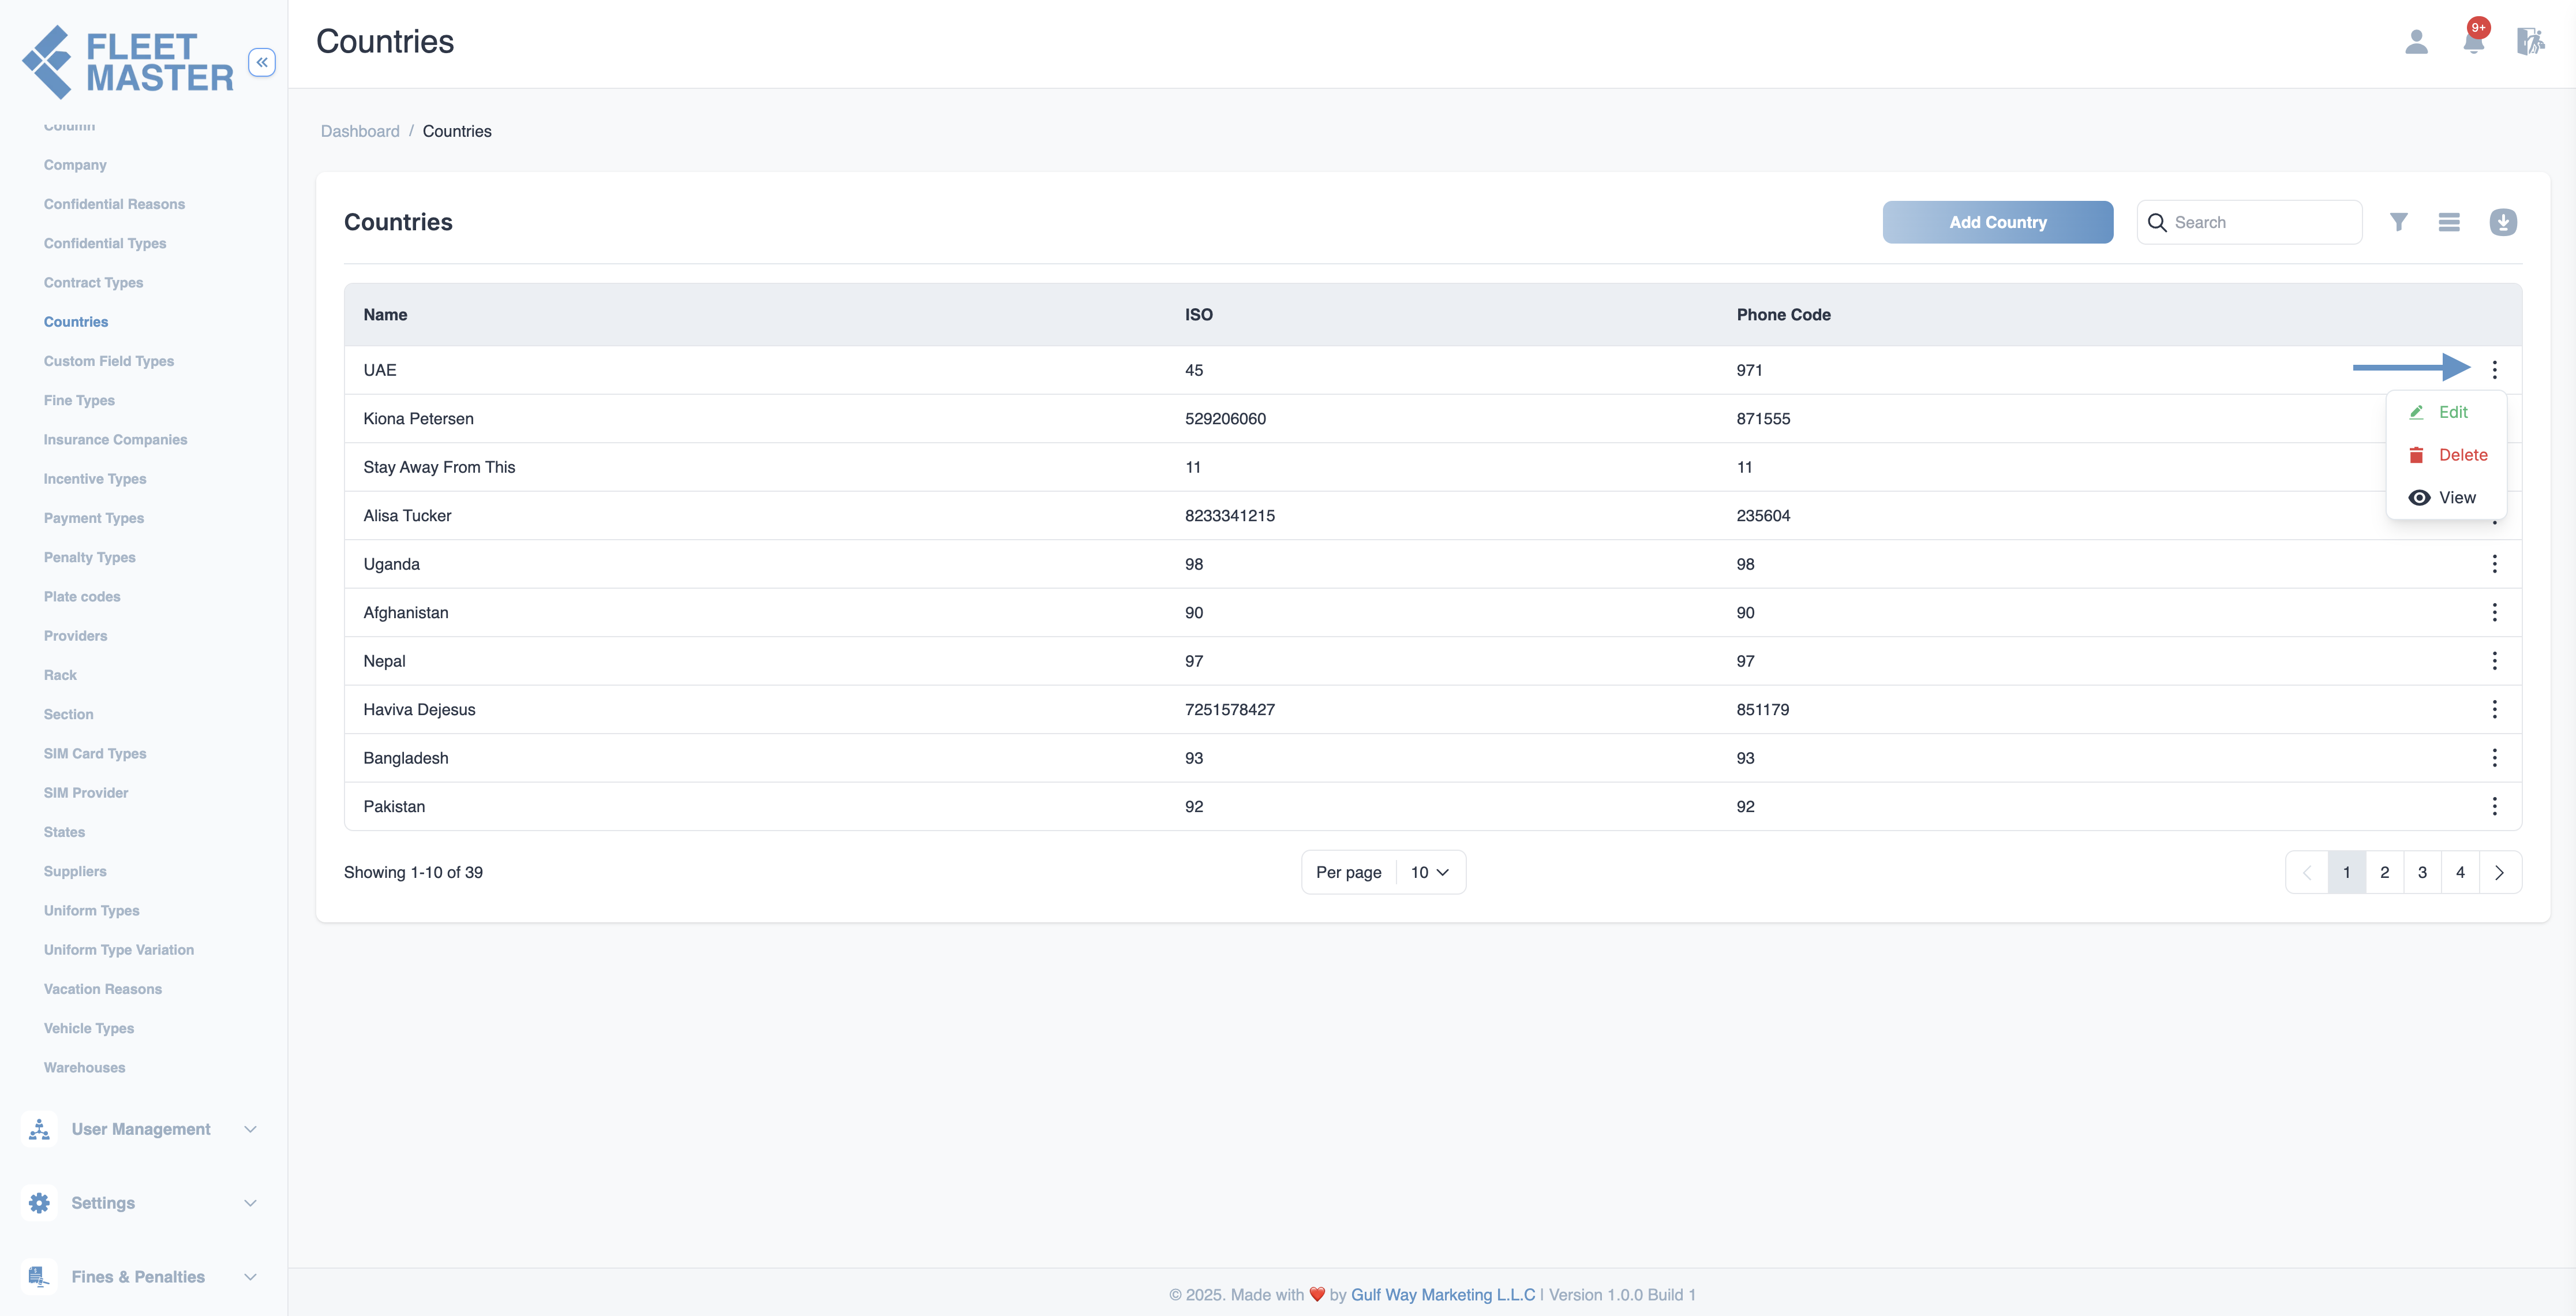The image size is (2576, 1316).
Task: Open Contract Types in the sidebar
Action: tap(93, 283)
